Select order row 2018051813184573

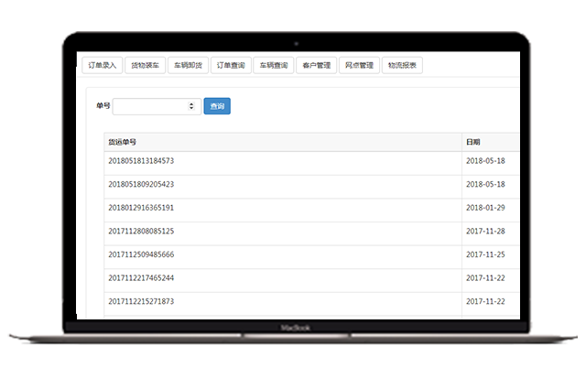(x=141, y=161)
